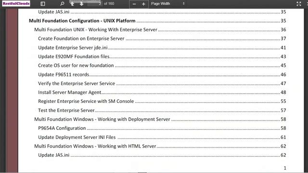Go to next page arrow
The image size is (308, 173).
(x=81, y=4)
